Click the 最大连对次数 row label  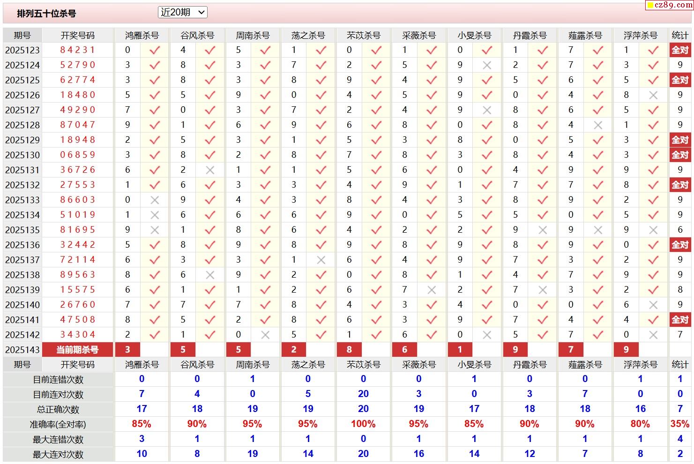[x=58, y=455]
